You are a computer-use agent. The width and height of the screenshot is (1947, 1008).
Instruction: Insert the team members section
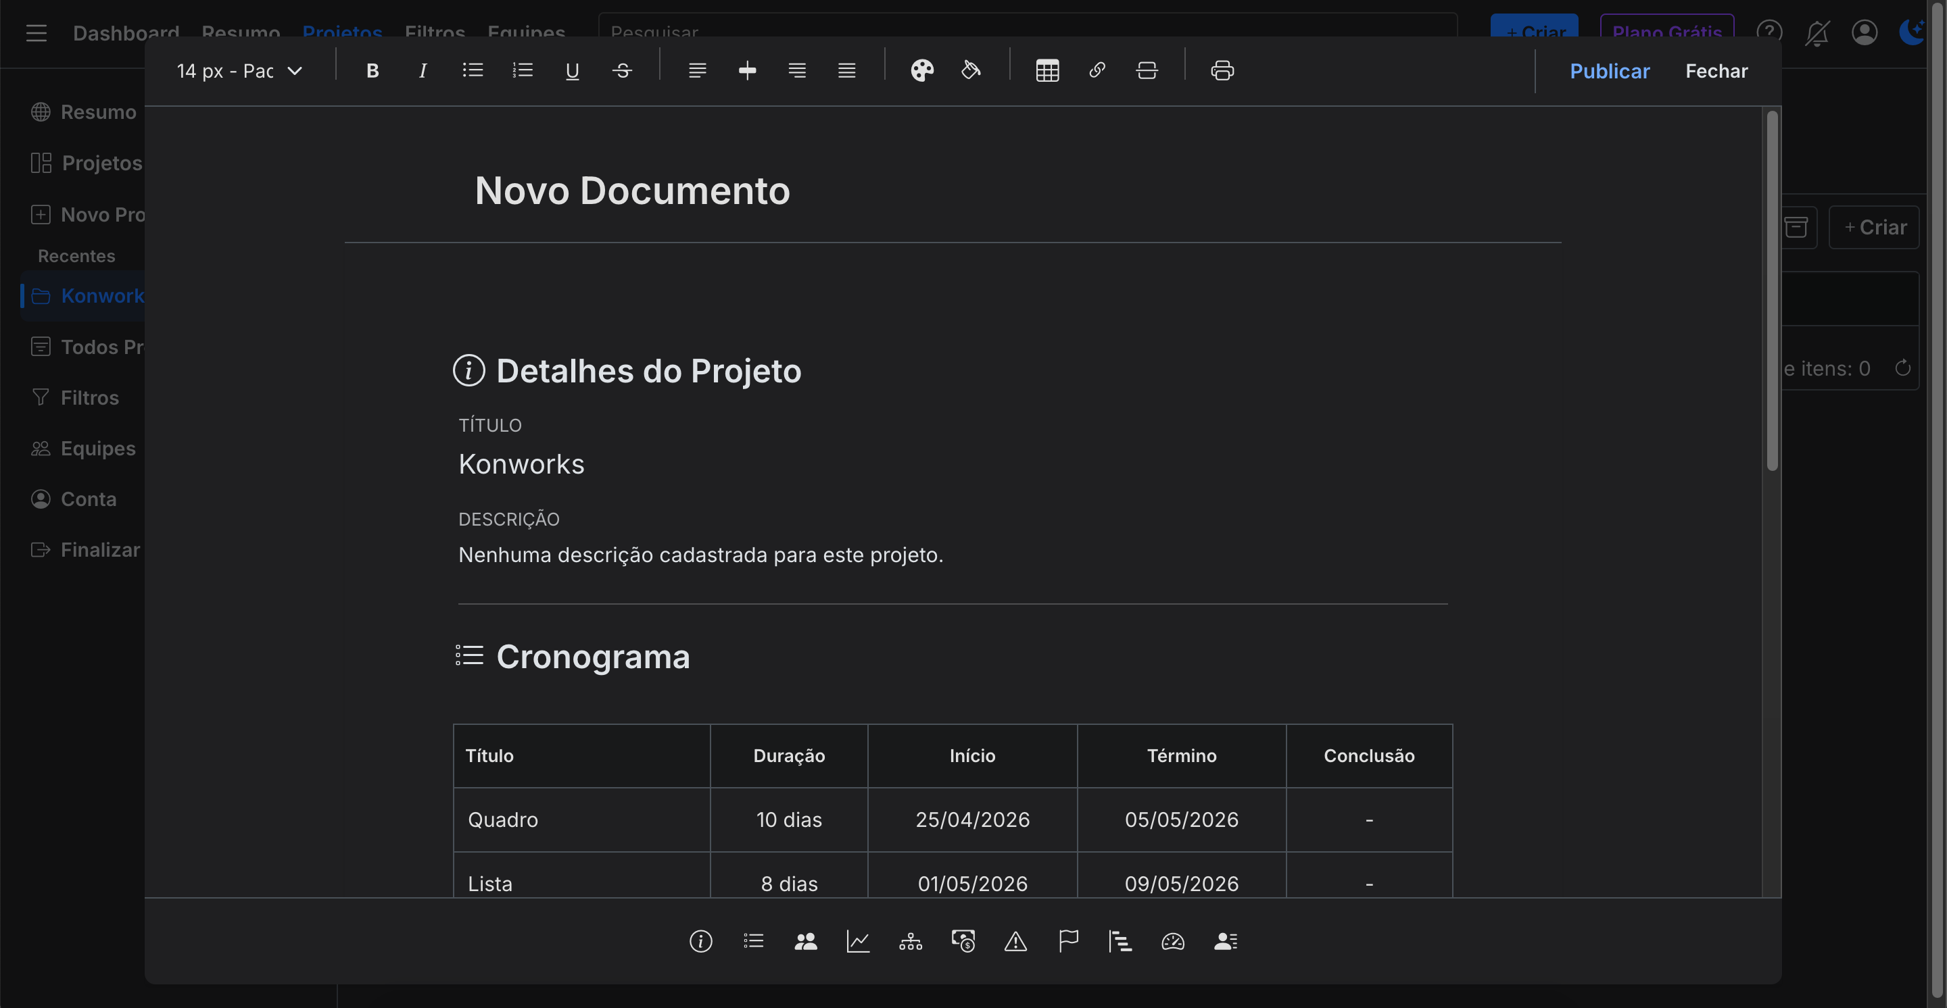click(806, 942)
